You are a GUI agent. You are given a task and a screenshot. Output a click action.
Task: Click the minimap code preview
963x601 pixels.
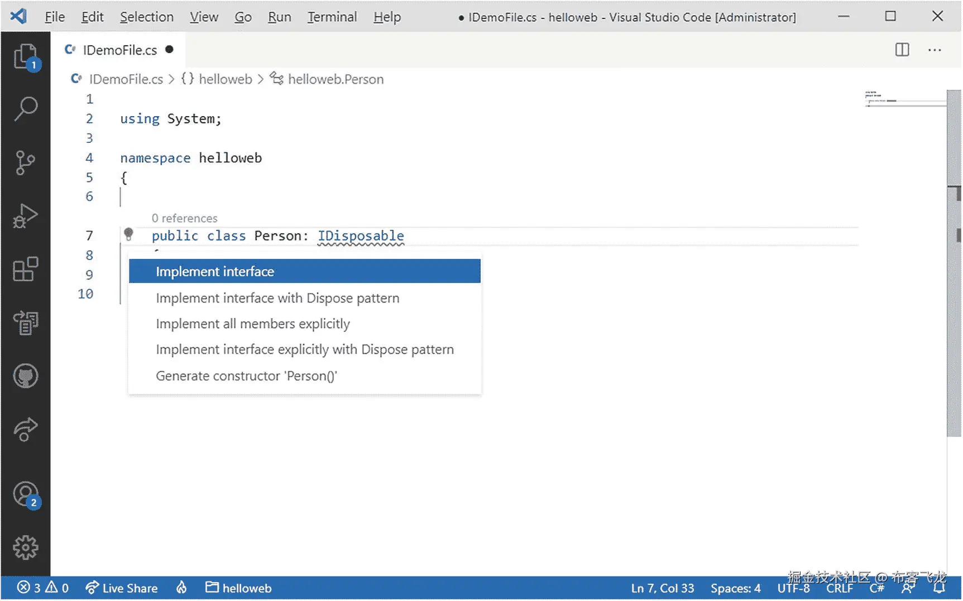pos(904,98)
